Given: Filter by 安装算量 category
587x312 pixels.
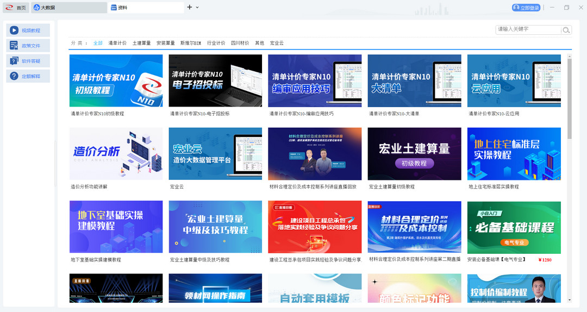Looking at the screenshot, I should [165, 43].
